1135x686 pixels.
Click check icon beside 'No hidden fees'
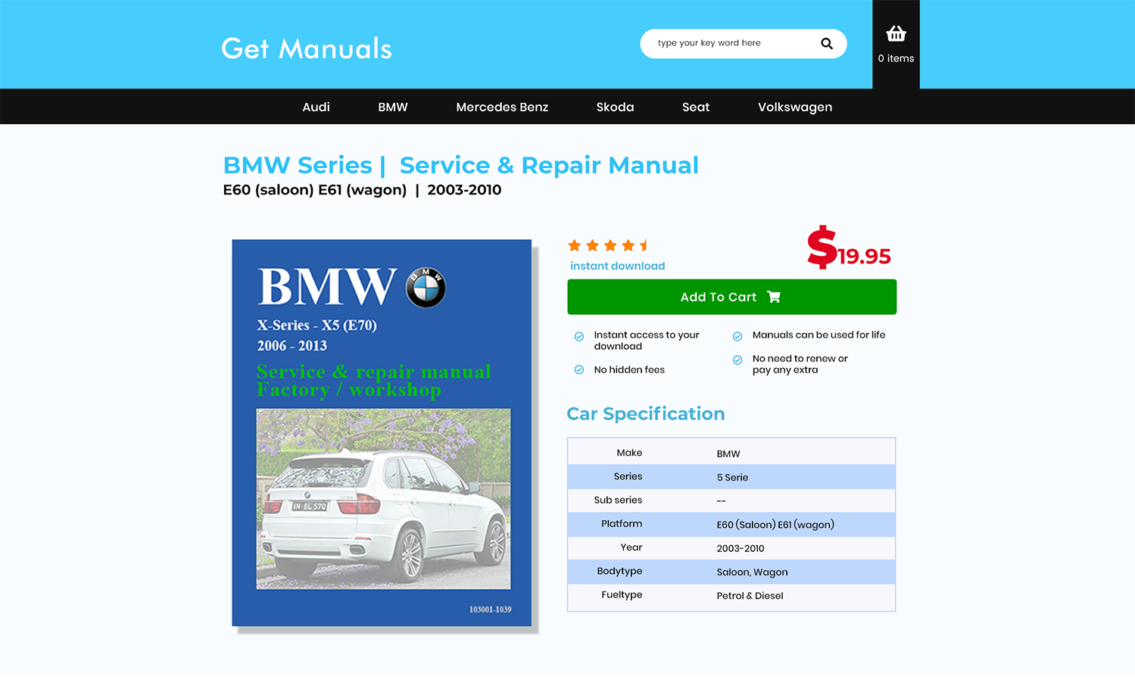click(579, 370)
